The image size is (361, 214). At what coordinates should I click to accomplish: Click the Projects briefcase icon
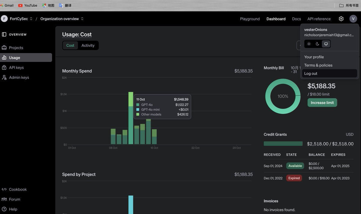point(4,48)
